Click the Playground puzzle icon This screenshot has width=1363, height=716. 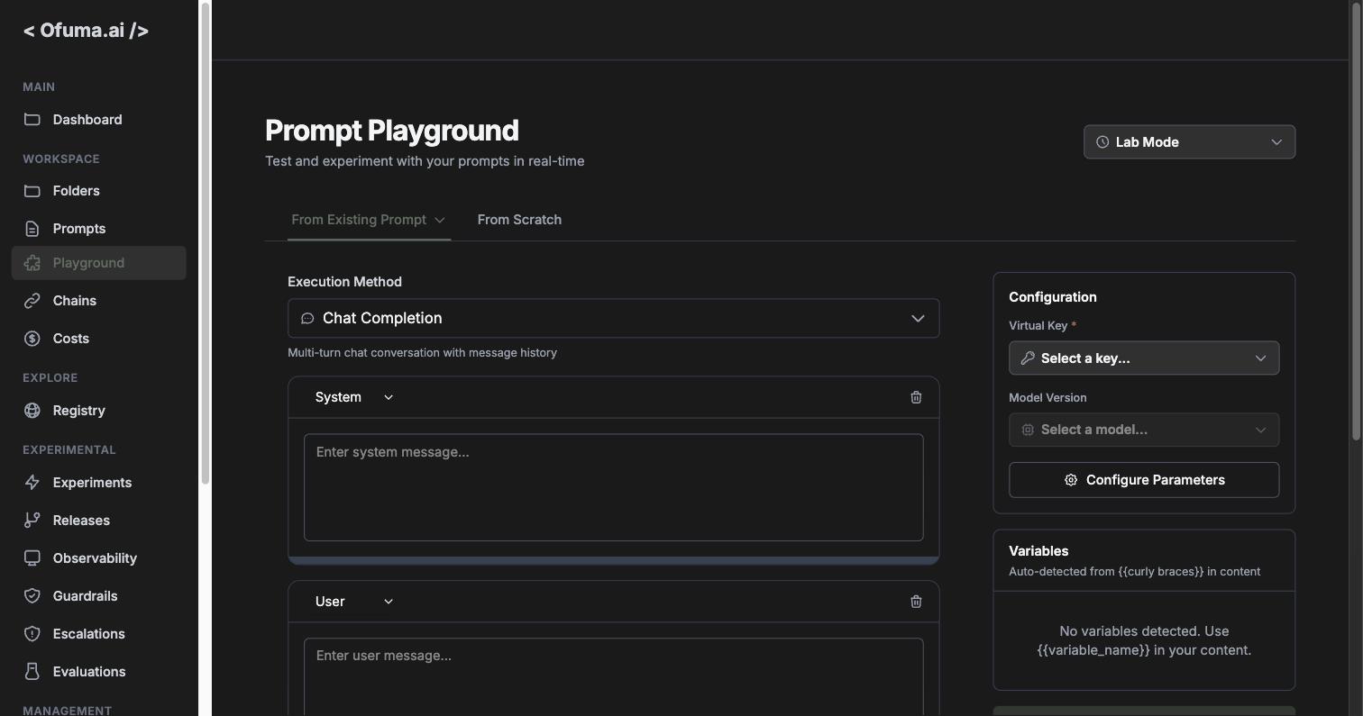pyautogui.click(x=32, y=263)
